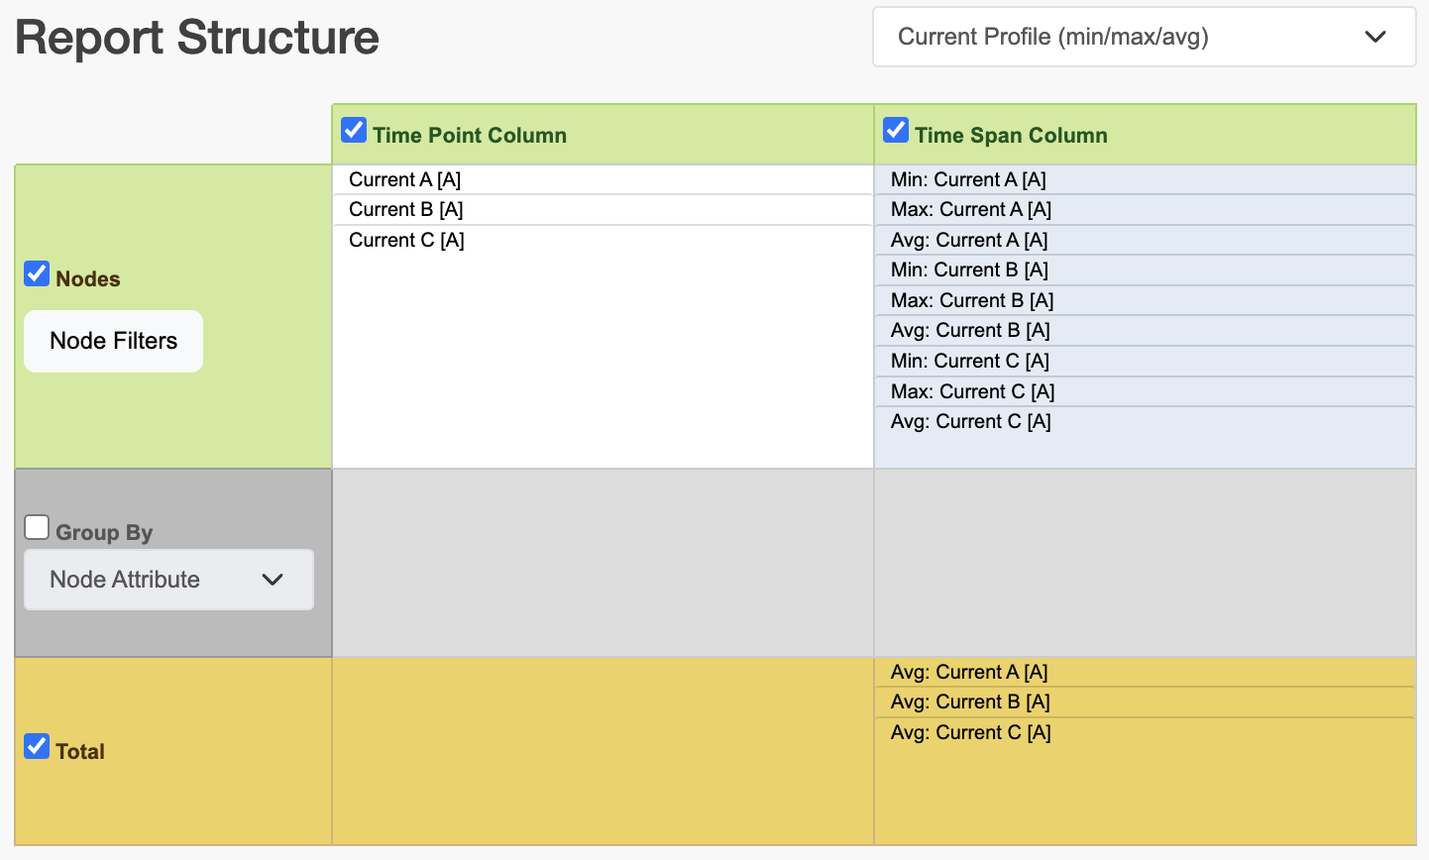Click Min: Current A [A] entry
The height and width of the screenshot is (860, 1429).
point(968,179)
